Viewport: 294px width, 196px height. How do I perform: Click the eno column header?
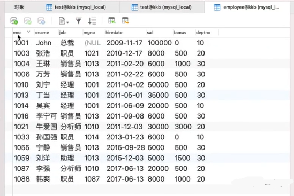click(x=17, y=33)
